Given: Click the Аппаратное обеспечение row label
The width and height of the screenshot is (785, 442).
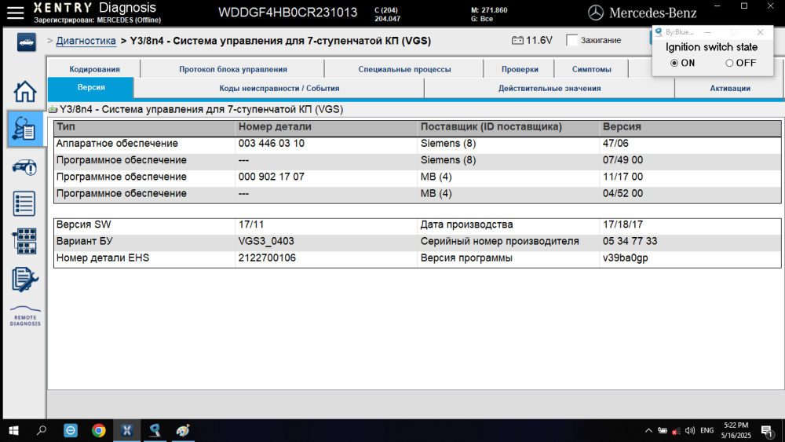Looking at the screenshot, I should coord(117,144).
